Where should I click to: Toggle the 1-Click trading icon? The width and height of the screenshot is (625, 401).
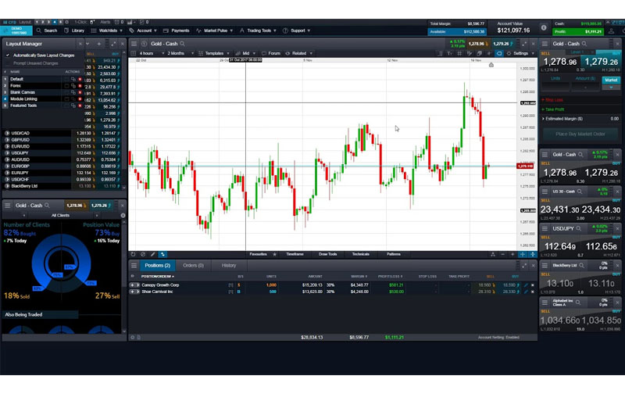92,23
